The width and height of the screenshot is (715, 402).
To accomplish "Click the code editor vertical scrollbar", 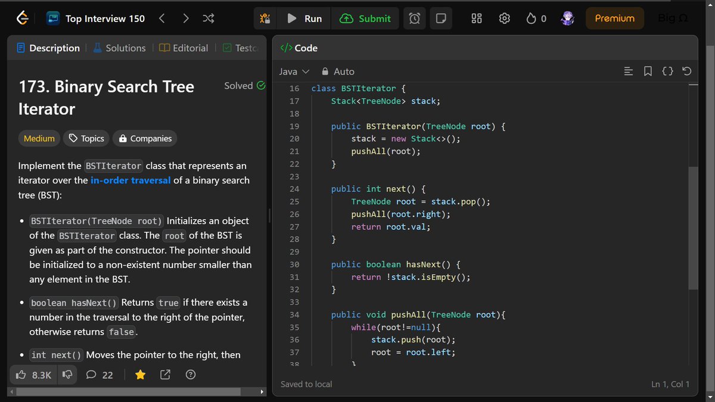I will pyautogui.click(x=692, y=228).
